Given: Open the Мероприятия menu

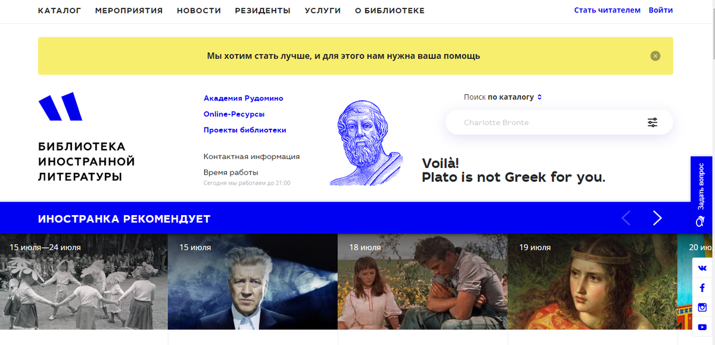Looking at the screenshot, I should 129,11.
